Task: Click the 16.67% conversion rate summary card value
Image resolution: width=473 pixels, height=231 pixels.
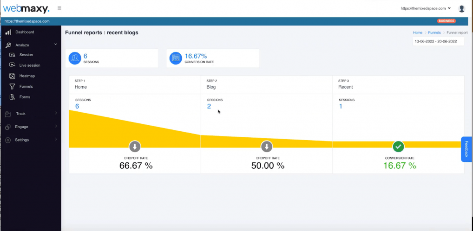Action: [196, 56]
